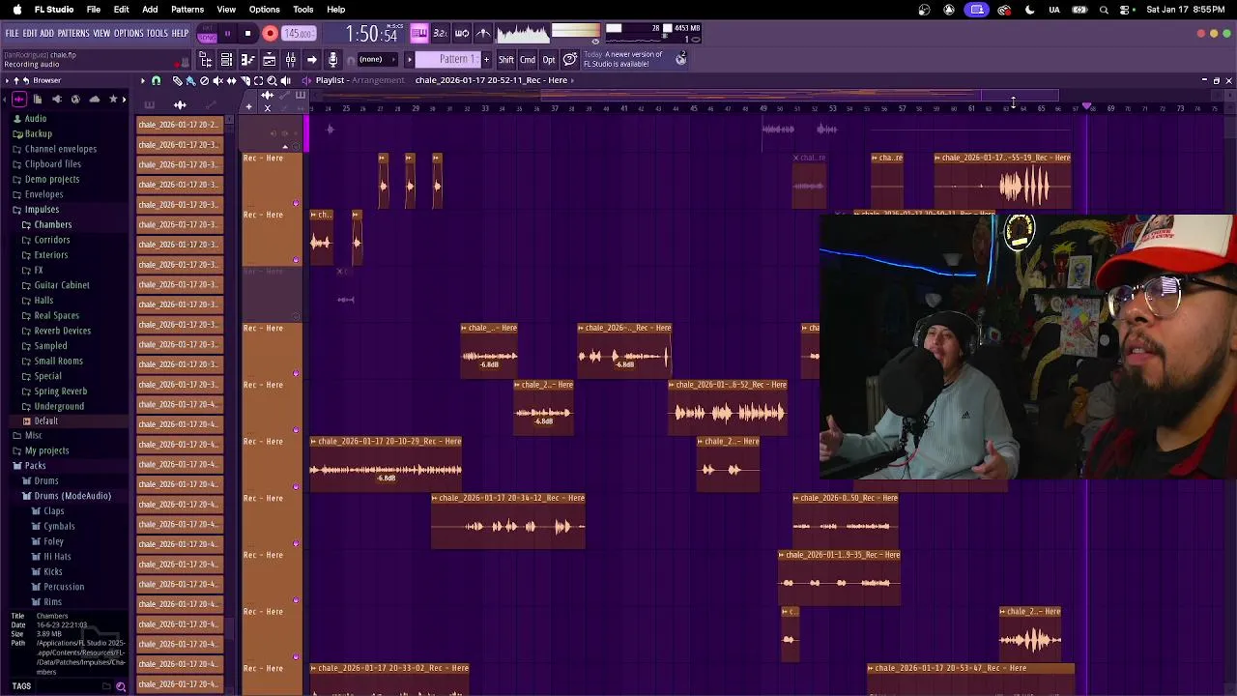
Task: Click the loop recording icon next to countdown
Action: coord(461,34)
